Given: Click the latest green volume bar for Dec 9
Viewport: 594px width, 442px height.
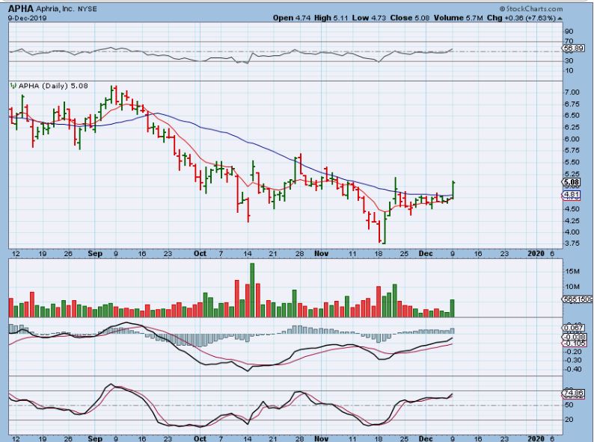Looking at the screenshot, I should point(452,308).
